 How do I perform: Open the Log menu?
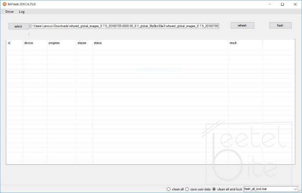[22, 12]
